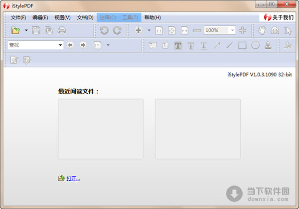Select the text selection cursor tool
This screenshot has width=299, height=209.
click(x=288, y=30)
